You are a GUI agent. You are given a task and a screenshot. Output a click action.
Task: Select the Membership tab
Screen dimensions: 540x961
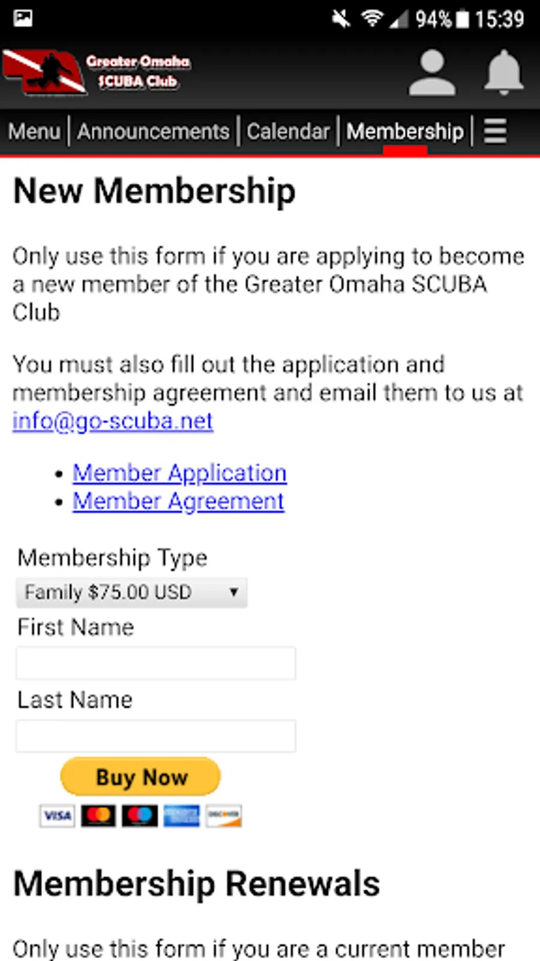[405, 131]
